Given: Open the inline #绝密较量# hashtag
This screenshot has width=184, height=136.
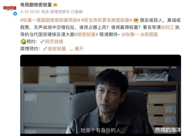Looking at the screenshot, I should coord(86,35).
